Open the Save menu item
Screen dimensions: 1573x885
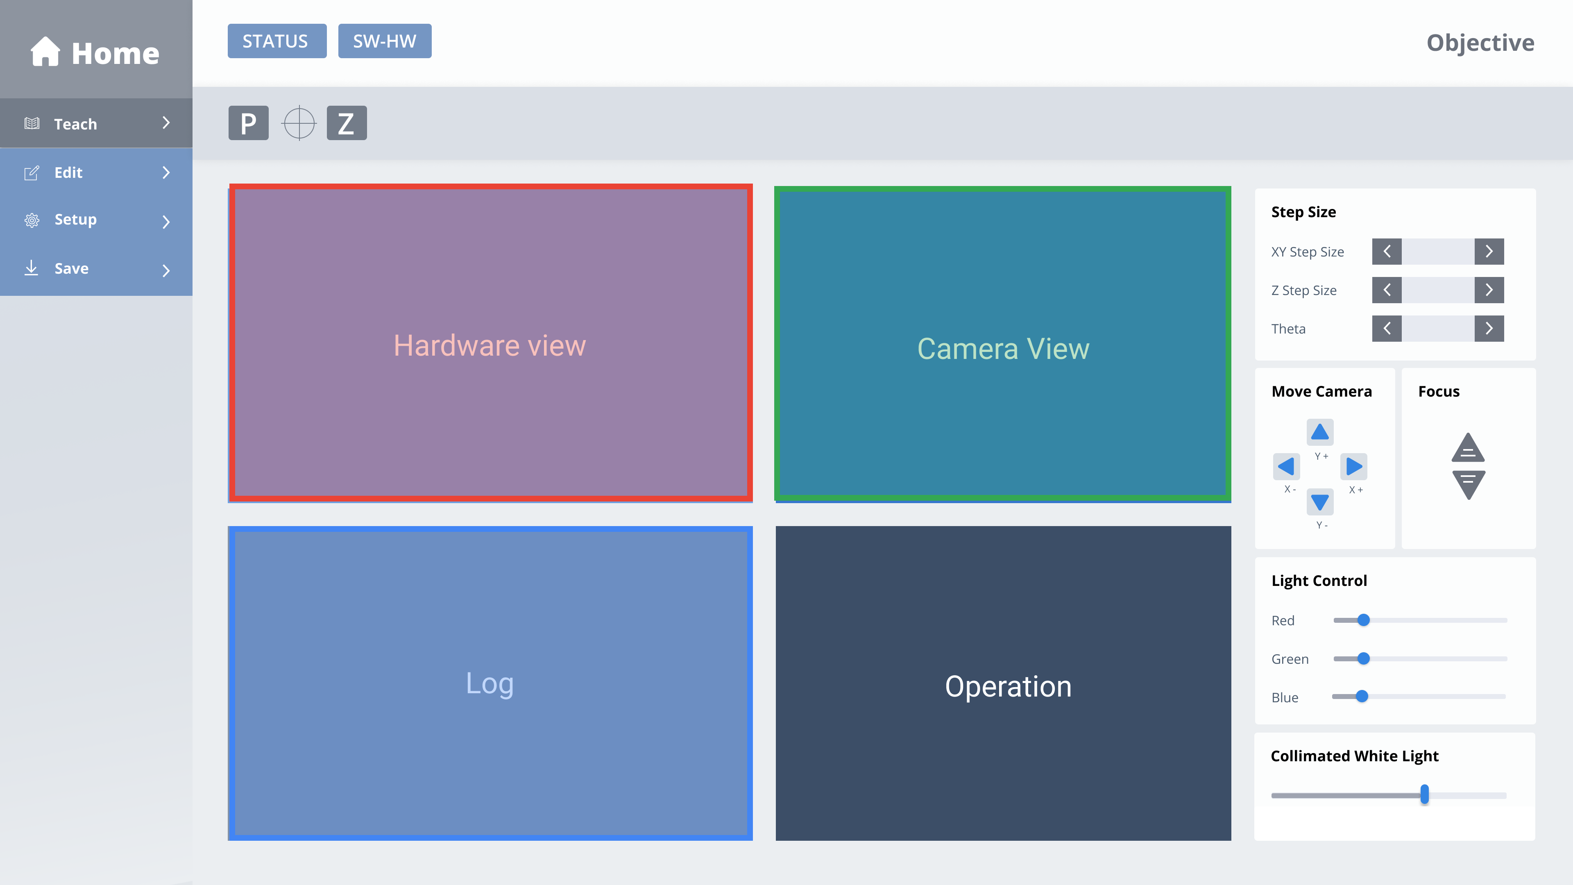click(x=71, y=269)
